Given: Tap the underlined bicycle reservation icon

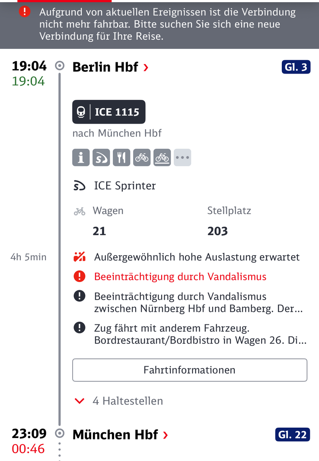Looking at the screenshot, I should pyautogui.click(x=162, y=157).
